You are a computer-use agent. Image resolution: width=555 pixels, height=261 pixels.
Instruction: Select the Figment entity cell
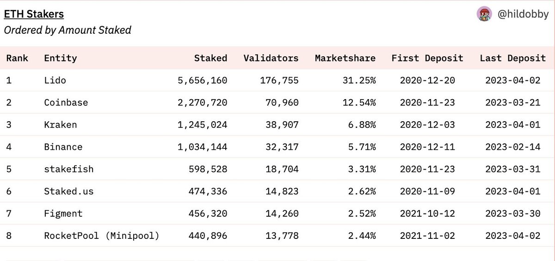(x=63, y=214)
